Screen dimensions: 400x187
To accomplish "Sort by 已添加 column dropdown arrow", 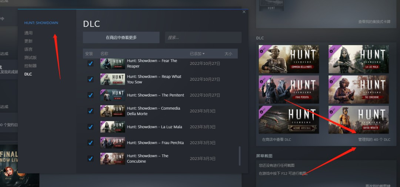I will click(203, 54).
